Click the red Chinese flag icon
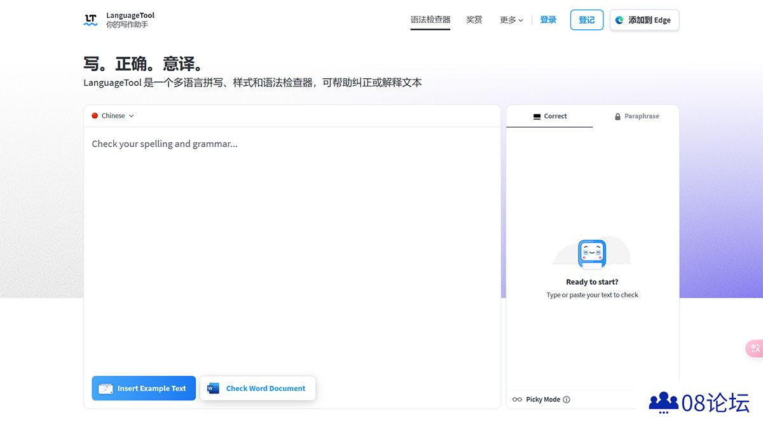Screen dimensions: 763x422 (x=95, y=116)
